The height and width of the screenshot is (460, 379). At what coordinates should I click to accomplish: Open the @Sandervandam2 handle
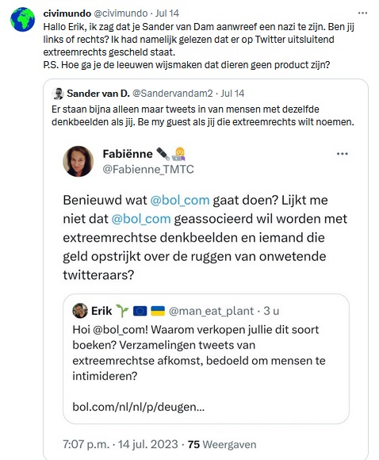tap(173, 94)
